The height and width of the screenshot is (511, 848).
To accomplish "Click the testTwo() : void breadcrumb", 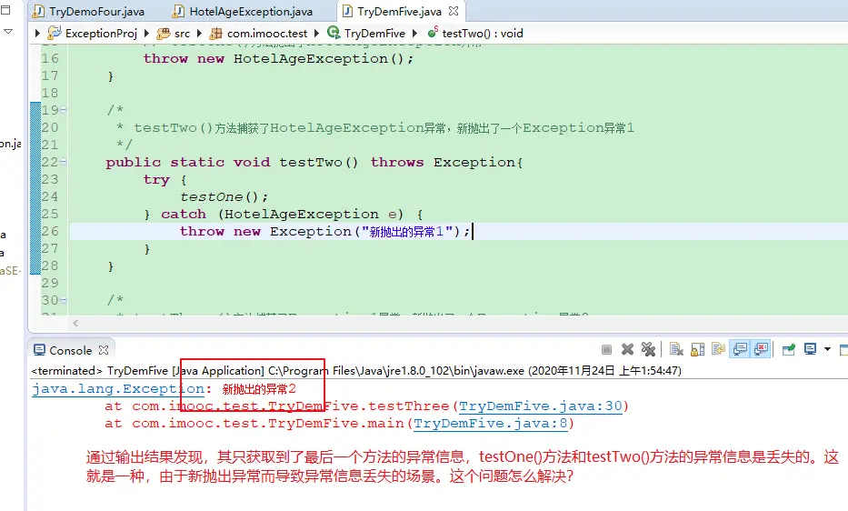I will 483,34.
